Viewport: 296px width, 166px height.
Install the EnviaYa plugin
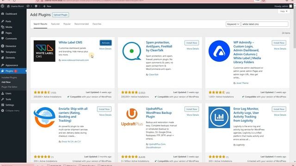tap(104, 109)
